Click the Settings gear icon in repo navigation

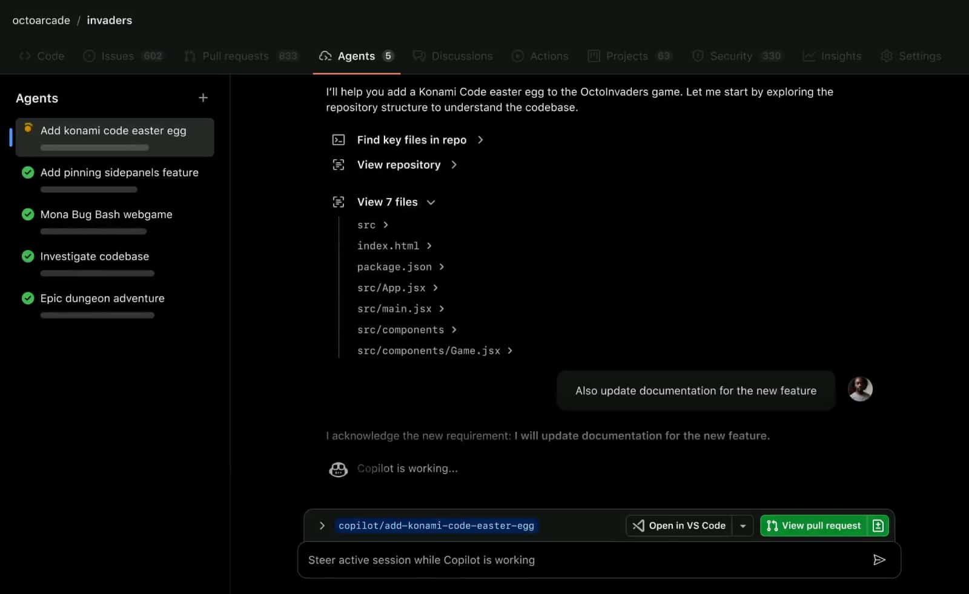[x=887, y=56]
